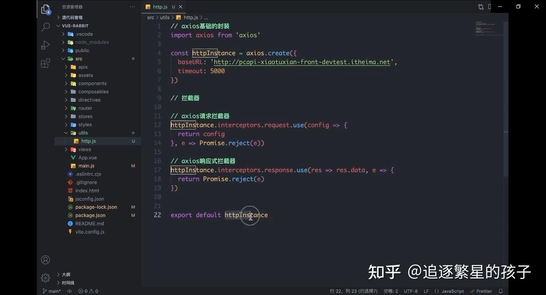Open the Explorer files icon in activity bar

click(x=46, y=9)
